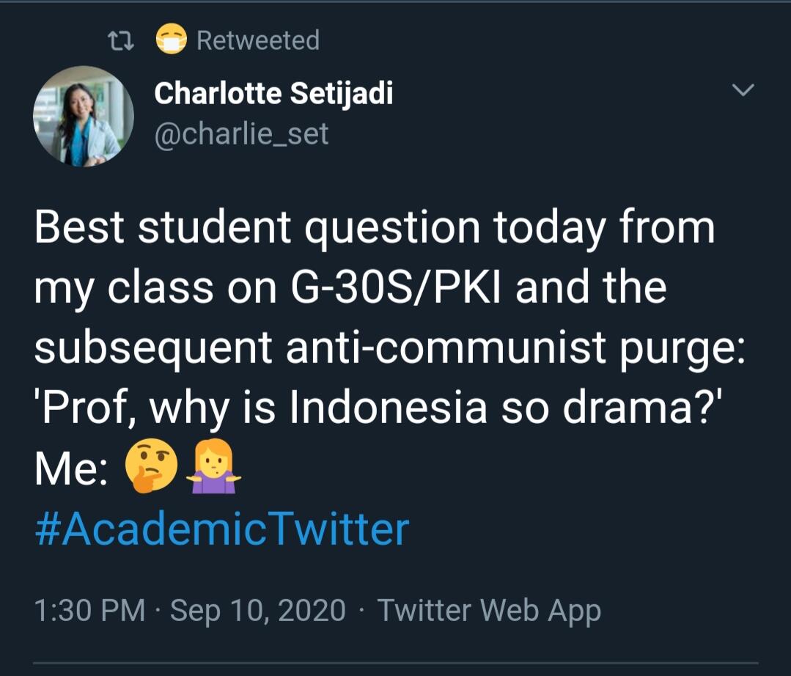Click the line starting 'Best student question'
Image resolution: width=791 pixels, height=676 pixels.
click(374, 227)
